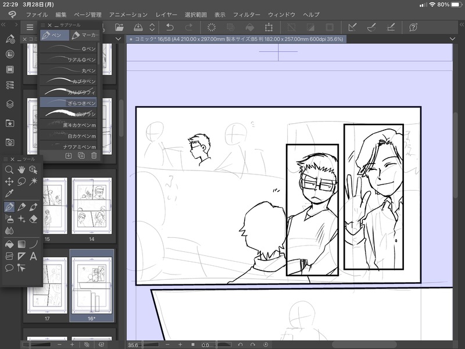Select the Correct line tool
Viewport: 465px width, 349px height.
(x=21, y=268)
